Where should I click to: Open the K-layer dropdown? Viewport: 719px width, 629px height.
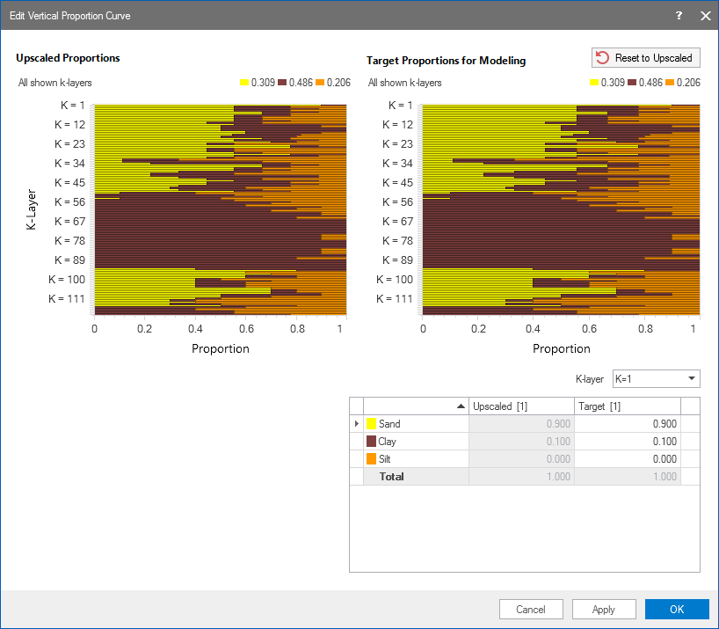(656, 379)
